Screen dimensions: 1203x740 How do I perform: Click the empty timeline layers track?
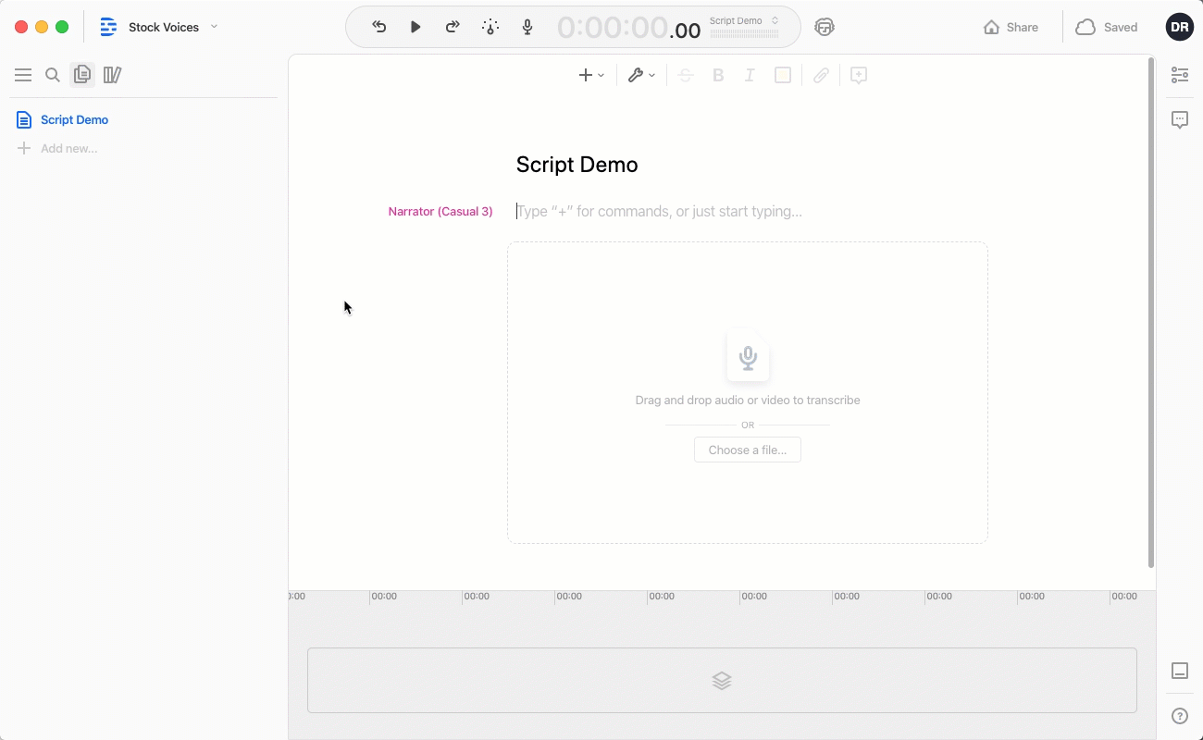(x=722, y=680)
